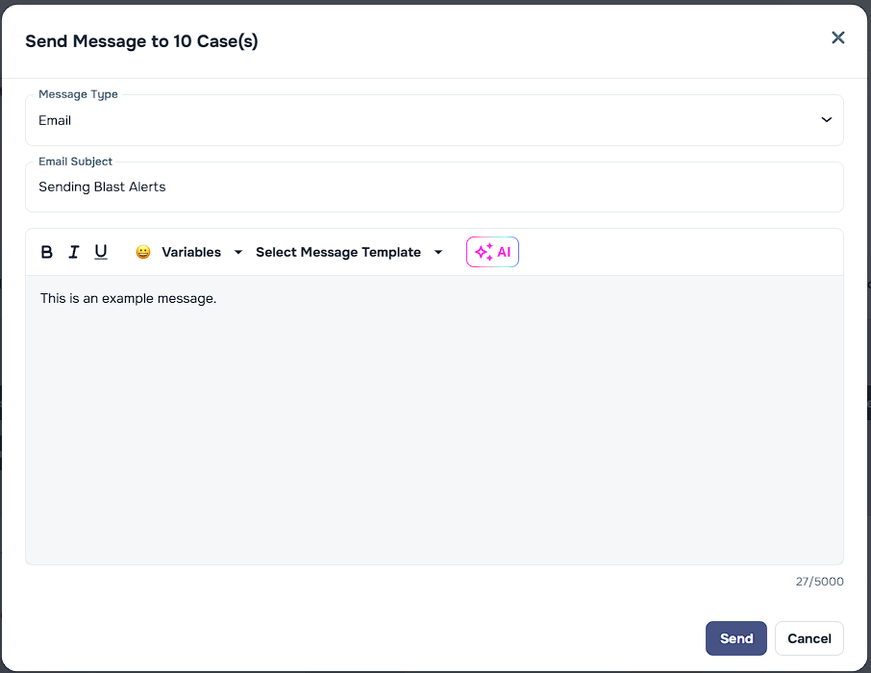Select the sparkle icon inside the AI button
The image size is (871, 673).
pyautogui.click(x=482, y=251)
